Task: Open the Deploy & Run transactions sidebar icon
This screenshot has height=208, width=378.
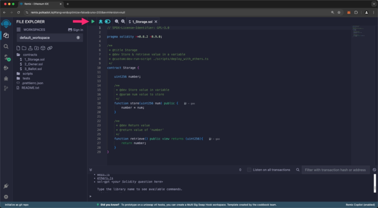Action: point(6,68)
